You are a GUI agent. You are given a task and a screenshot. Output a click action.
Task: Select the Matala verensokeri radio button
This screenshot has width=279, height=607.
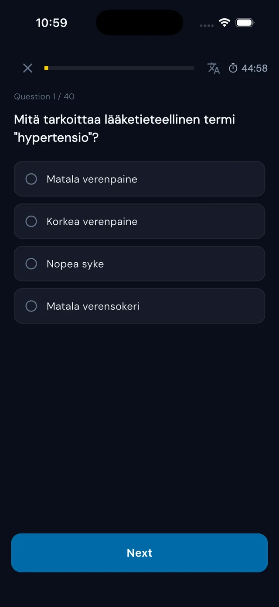31,306
